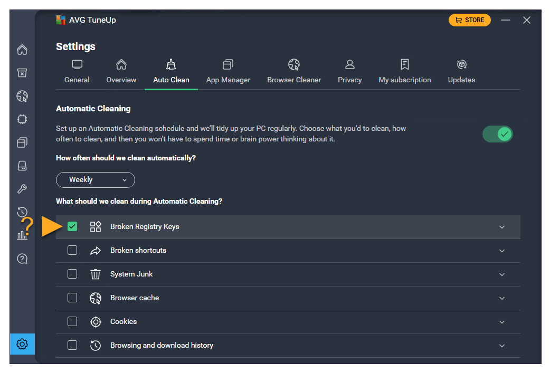The image size is (550, 372).
Task: Go to the My subscription tab
Action: click(404, 72)
